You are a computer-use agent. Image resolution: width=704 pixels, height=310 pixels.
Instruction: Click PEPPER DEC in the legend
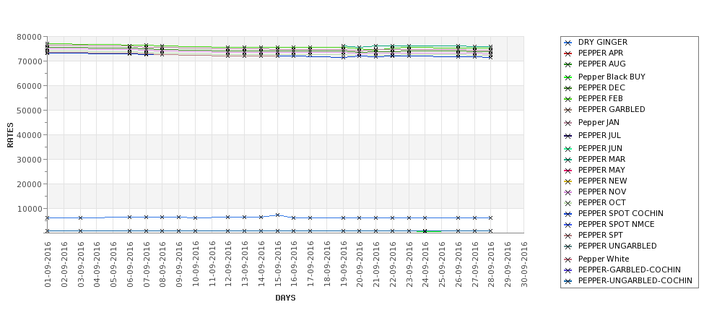point(601,87)
